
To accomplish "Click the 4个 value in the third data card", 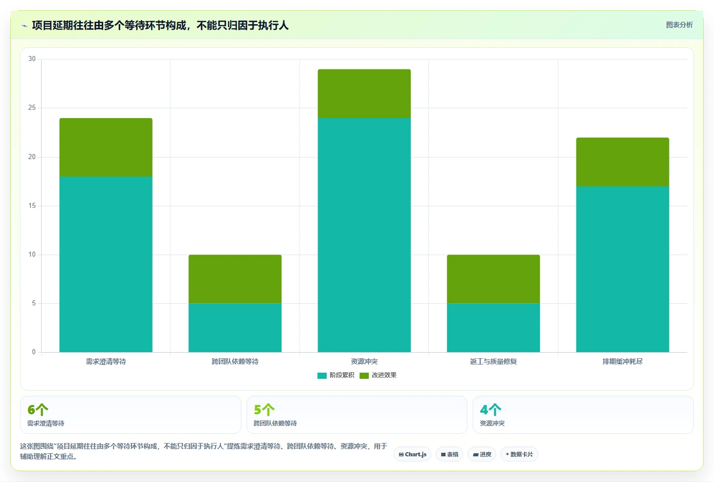I will coord(491,410).
